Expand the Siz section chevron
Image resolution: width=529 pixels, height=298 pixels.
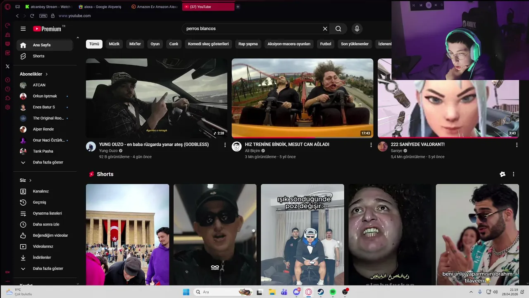[x=30, y=180]
